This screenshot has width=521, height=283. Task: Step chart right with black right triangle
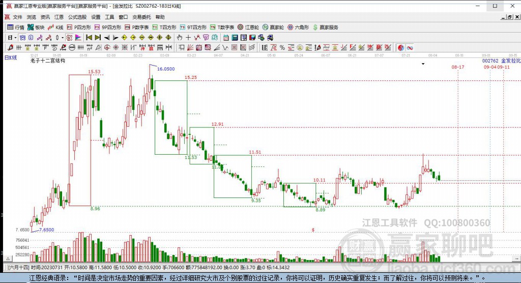point(115,38)
